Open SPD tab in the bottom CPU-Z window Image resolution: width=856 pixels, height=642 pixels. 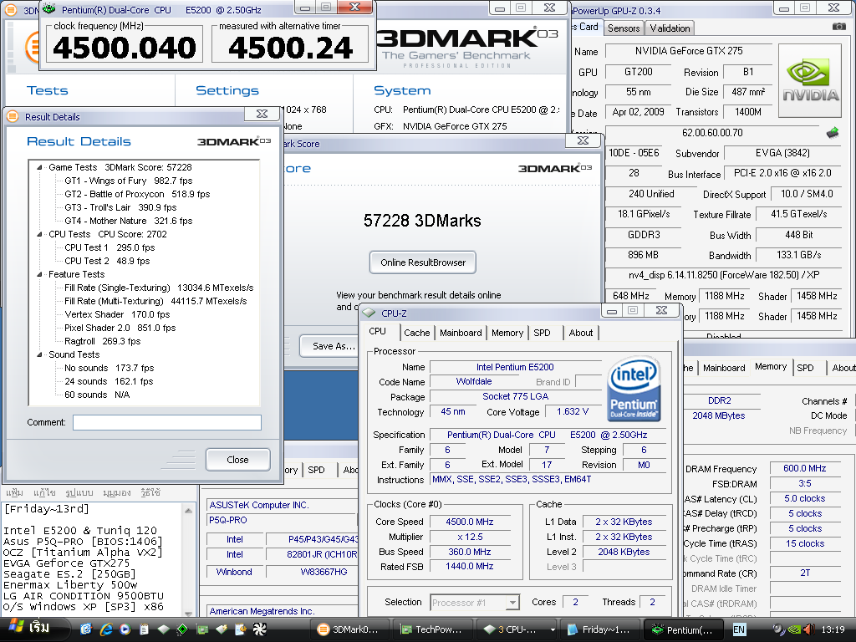coord(316,470)
